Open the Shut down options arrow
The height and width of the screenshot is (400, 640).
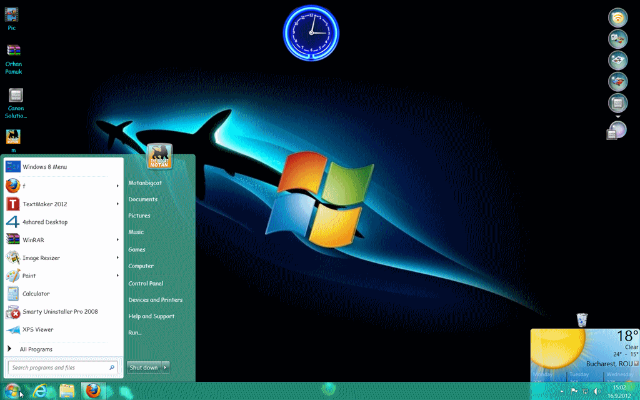pyautogui.click(x=165, y=367)
